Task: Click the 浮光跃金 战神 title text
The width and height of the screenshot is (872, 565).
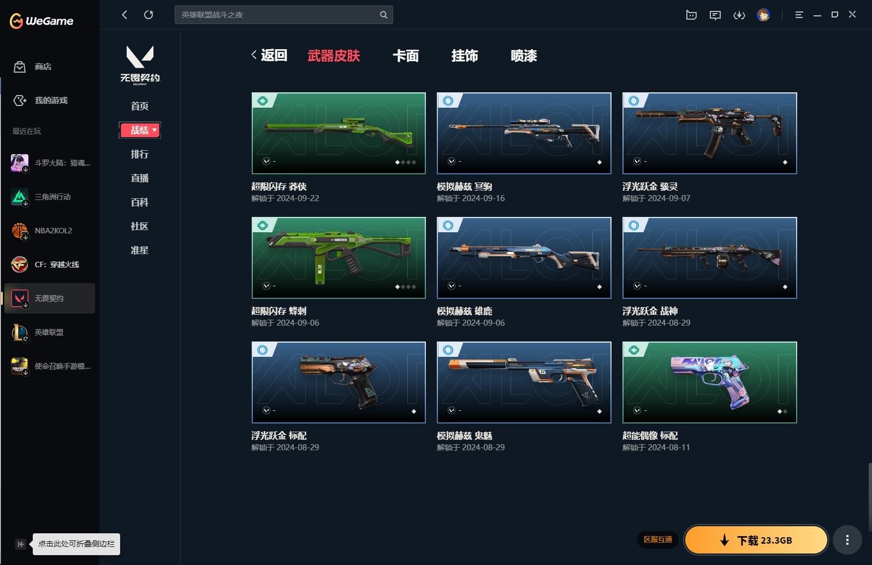Action: tap(650, 311)
